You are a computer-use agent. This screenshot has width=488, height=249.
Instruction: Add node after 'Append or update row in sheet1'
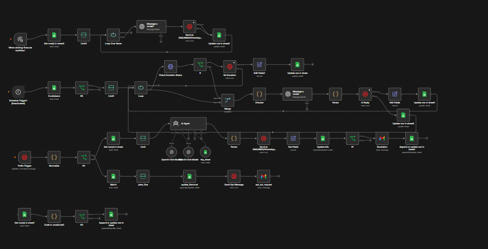coord(427,138)
